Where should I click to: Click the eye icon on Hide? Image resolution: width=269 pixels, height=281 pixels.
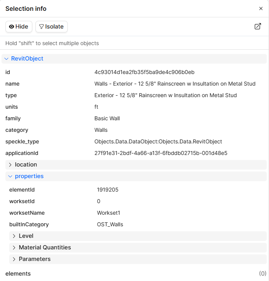tap(12, 27)
